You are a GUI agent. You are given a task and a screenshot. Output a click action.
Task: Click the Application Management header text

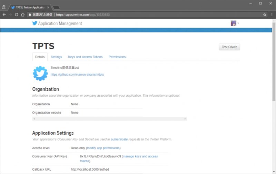click(60, 23)
